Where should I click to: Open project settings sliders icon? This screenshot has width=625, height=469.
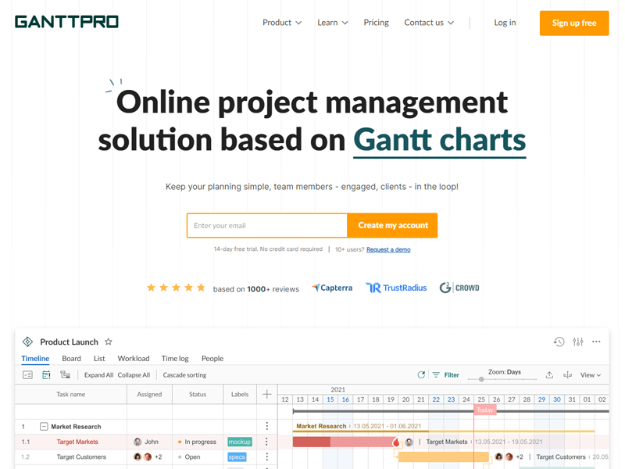[578, 342]
